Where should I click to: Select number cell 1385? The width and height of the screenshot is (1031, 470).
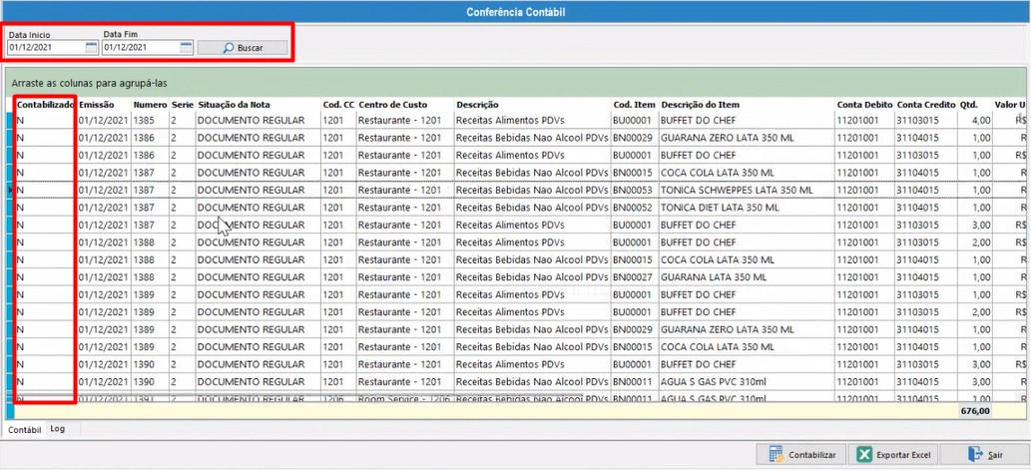(150, 121)
